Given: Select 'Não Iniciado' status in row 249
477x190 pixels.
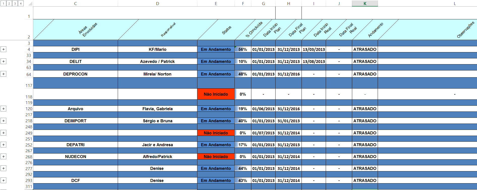Looking at the screenshot, I should pyautogui.click(x=216, y=133).
